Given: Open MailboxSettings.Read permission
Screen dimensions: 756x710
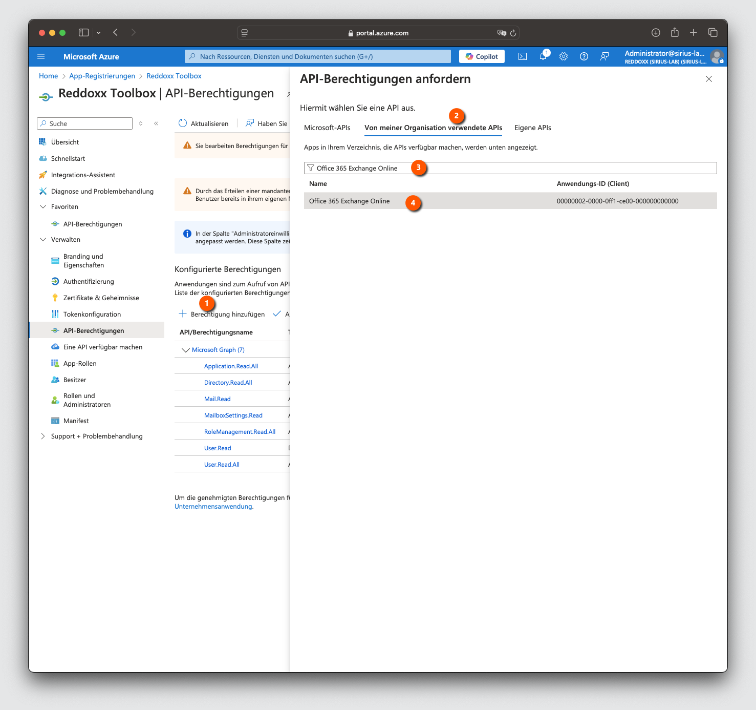Looking at the screenshot, I should click(233, 415).
